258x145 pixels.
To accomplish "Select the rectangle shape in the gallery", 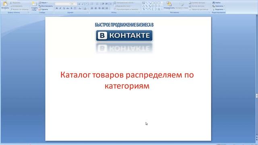I will pos(152,3).
